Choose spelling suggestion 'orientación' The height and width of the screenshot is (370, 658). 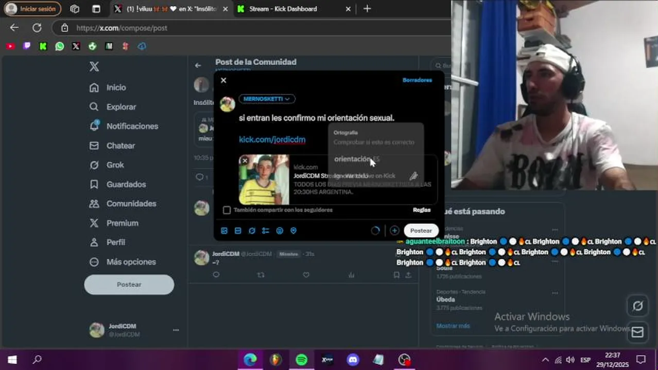pyautogui.click(x=357, y=159)
